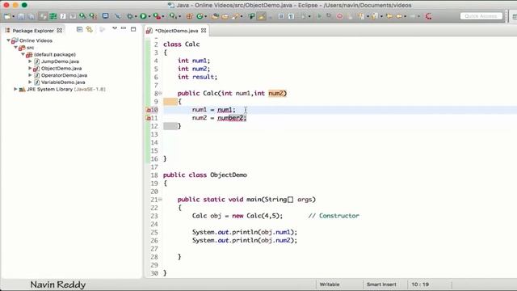Toggle Link with Editor in Package Explorer
517x291 pixels.
tap(90, 30)
